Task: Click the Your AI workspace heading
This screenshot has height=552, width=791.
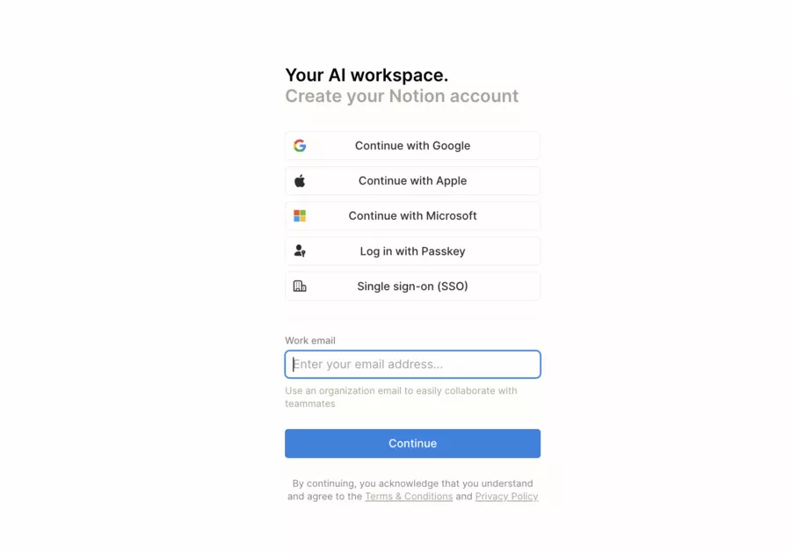Action: click(x=366, y=76)
